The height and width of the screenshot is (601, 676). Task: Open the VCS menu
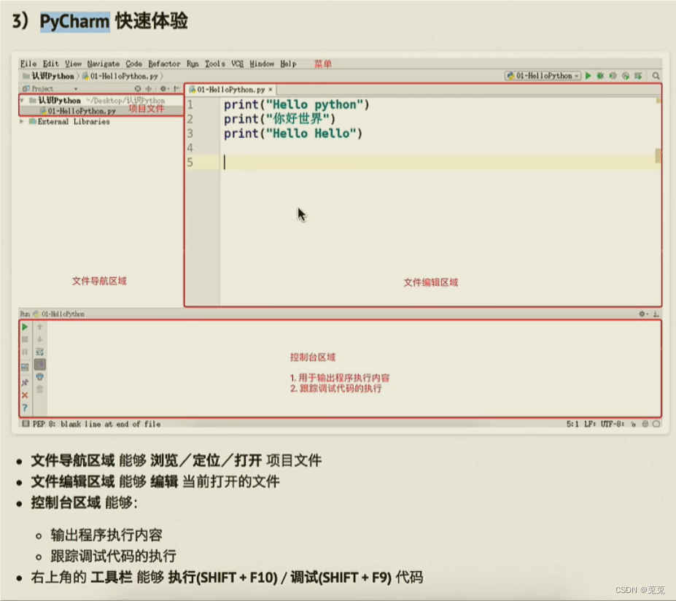coord(237,63)
